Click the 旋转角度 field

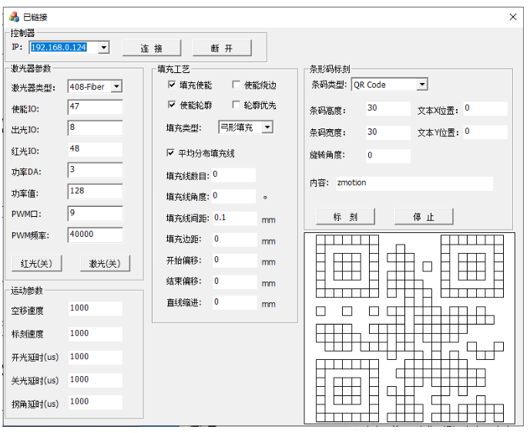click(x=388, y=156)
